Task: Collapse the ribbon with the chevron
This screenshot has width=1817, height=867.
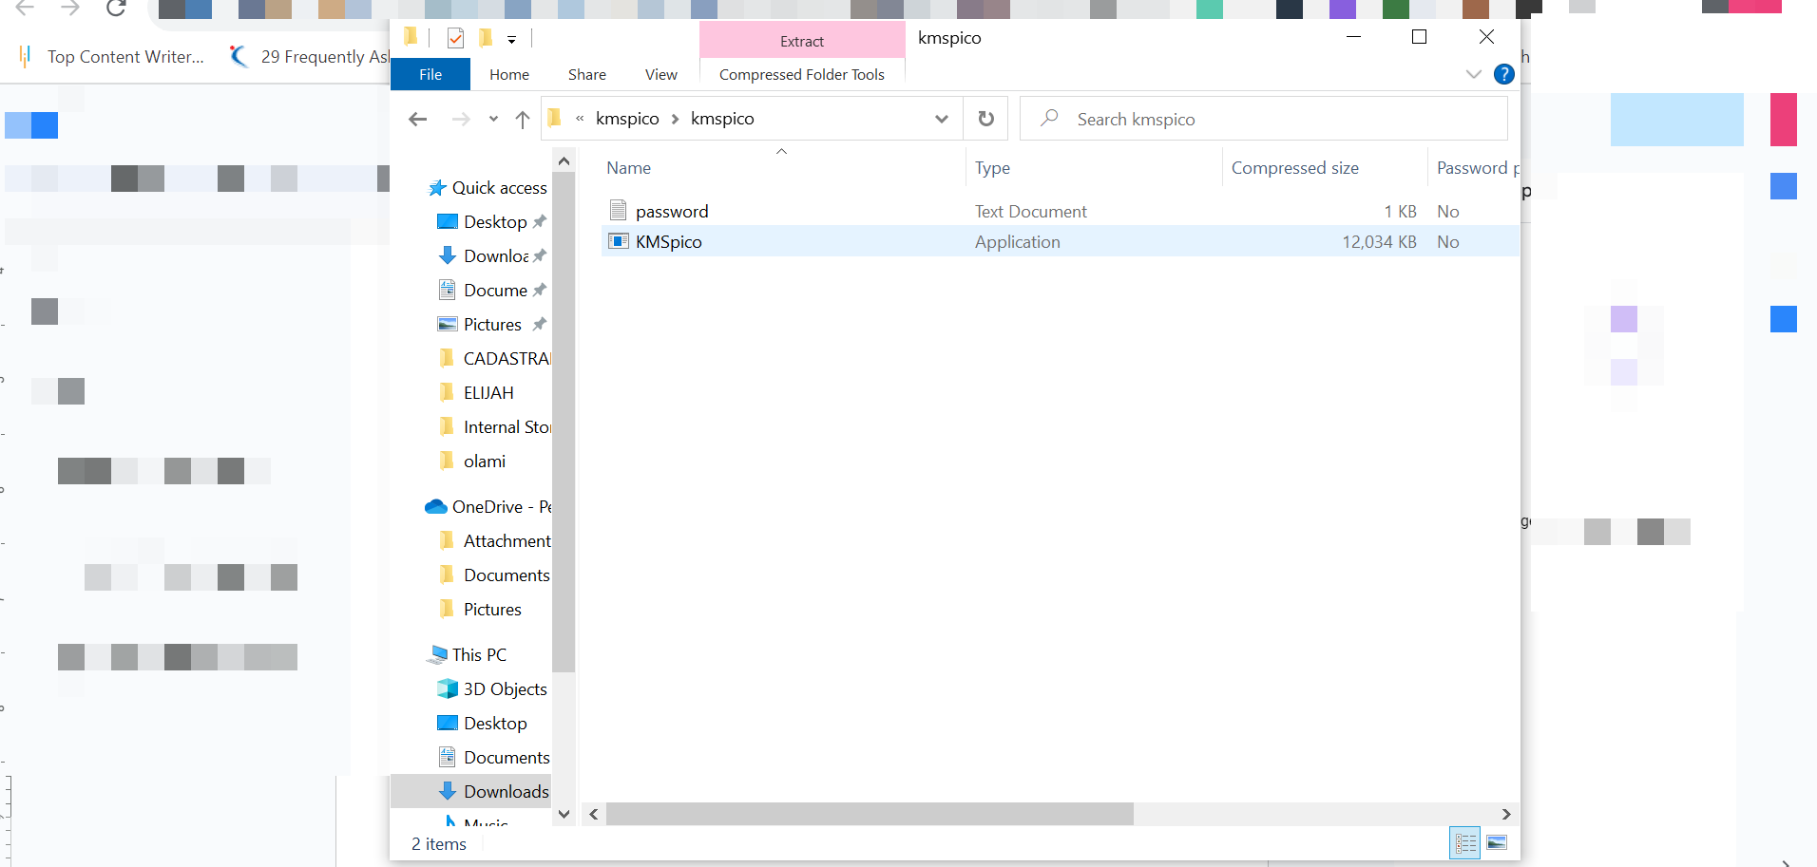Action: point(1473,74)
